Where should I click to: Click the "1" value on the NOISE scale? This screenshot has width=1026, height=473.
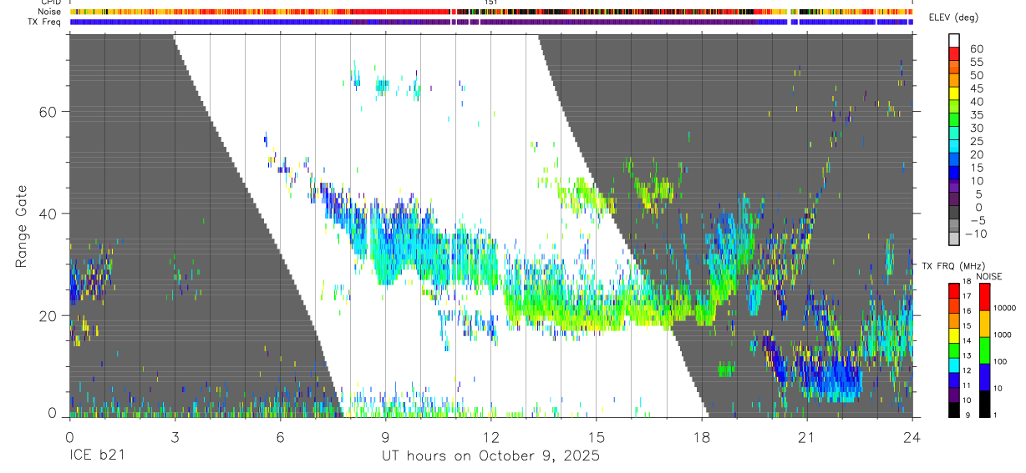point(996,415)
